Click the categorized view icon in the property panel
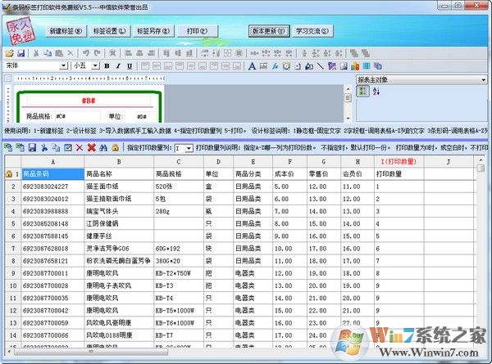This screenshot has height=364, width=492. pos(362,92)
